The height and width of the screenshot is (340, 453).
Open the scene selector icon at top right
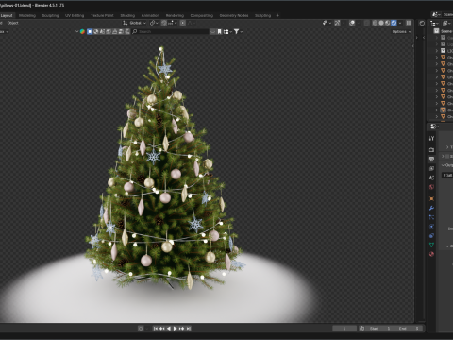click(x=436, y=14)
